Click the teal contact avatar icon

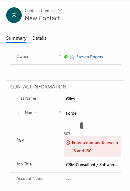click(14, 15)
